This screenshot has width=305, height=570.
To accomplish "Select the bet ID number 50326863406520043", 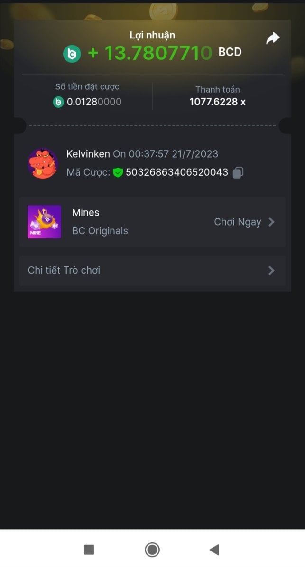I will [177, 172].
